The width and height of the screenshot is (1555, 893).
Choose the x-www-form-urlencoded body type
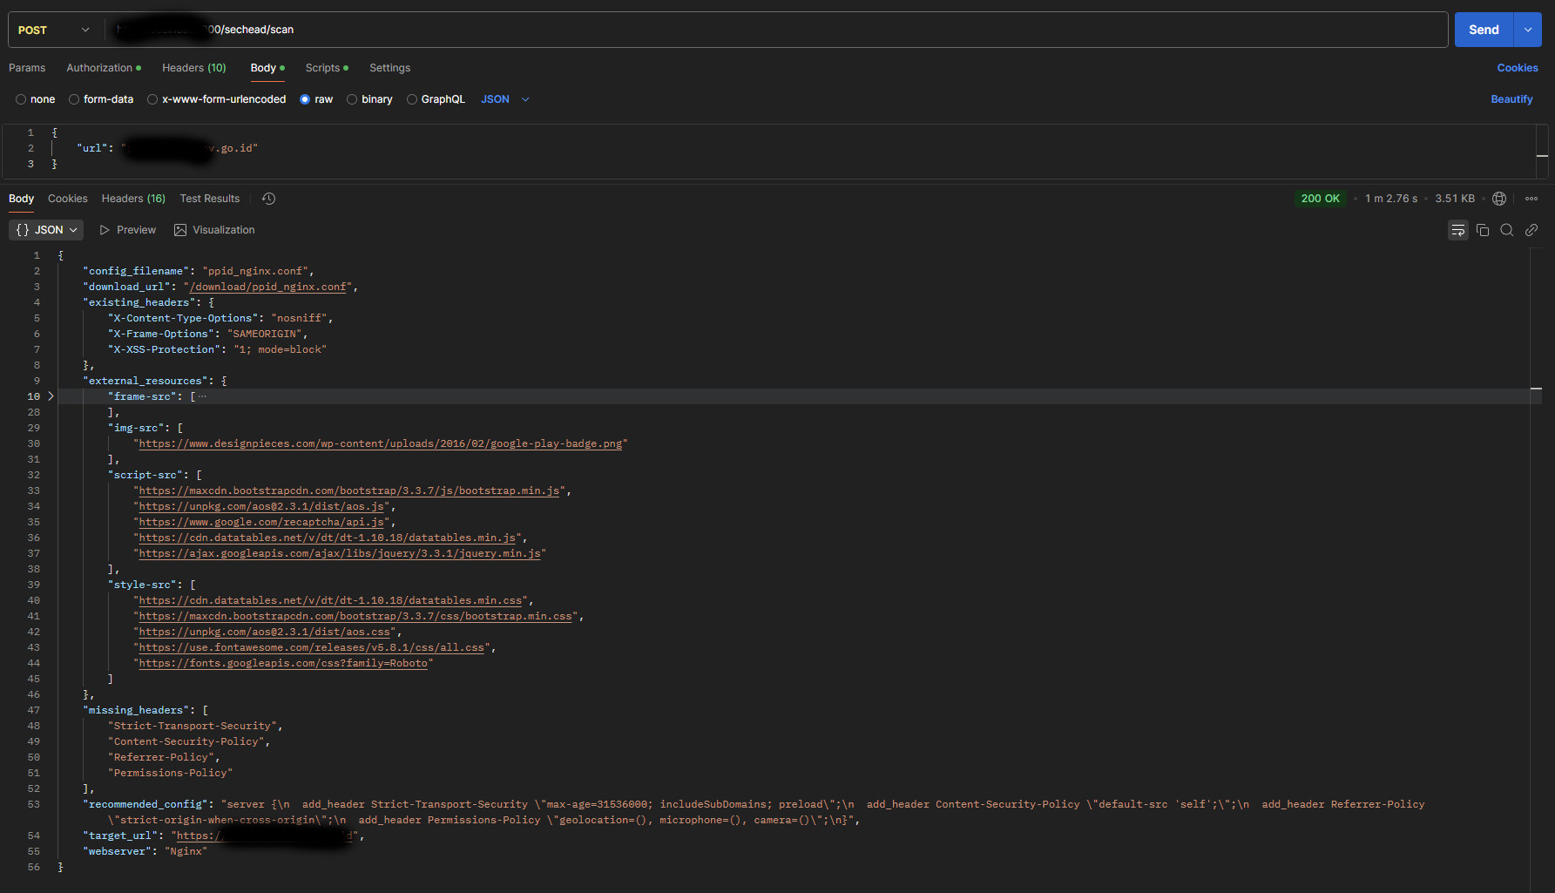(x=216, y=98)
